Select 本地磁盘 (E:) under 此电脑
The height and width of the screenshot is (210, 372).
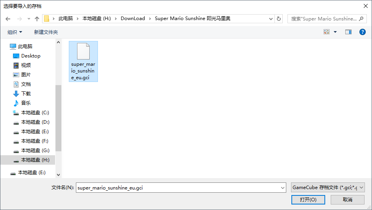[x=35, y=132]
